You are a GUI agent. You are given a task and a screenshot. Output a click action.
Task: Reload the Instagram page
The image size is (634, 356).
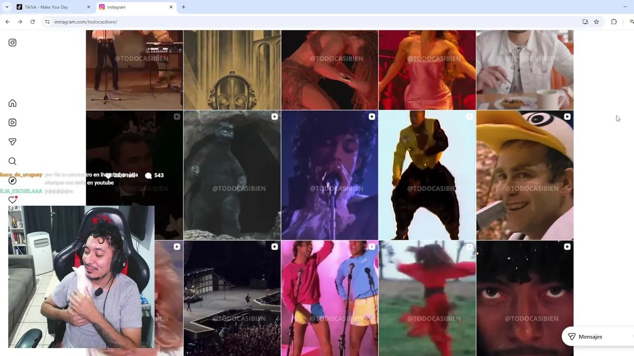click(33, 22)
